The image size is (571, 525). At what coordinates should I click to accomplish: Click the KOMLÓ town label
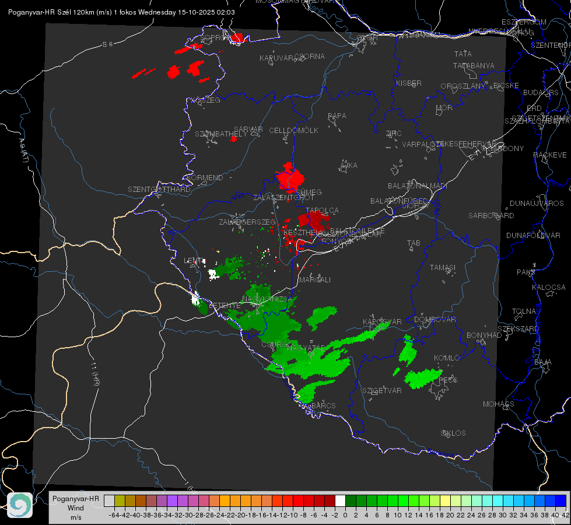coord(447,358)
